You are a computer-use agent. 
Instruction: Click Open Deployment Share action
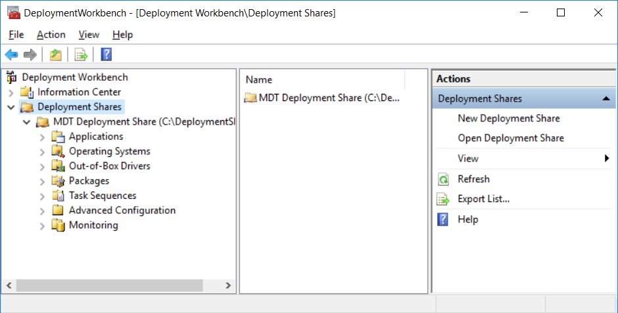pyautogui.click(x=510, y=138)
